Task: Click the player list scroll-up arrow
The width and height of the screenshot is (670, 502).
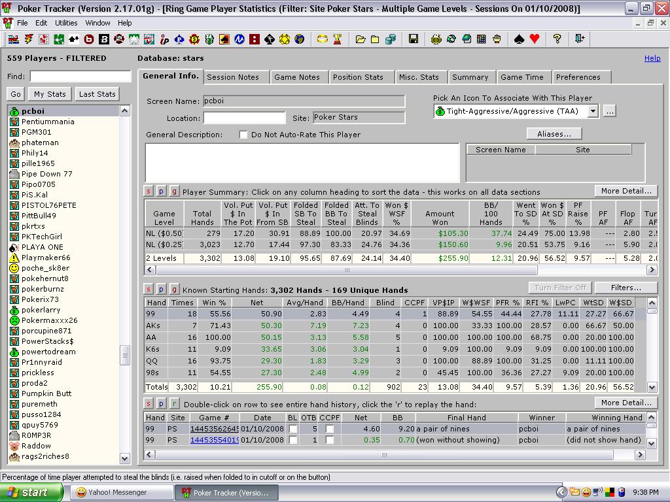Action: coord(125,111)
